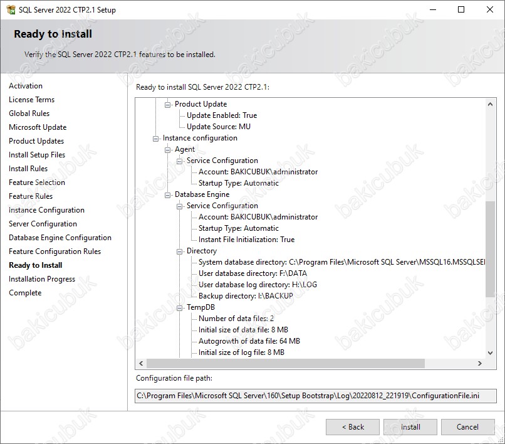Click the Configuration file path field

(x=316, y=396)
